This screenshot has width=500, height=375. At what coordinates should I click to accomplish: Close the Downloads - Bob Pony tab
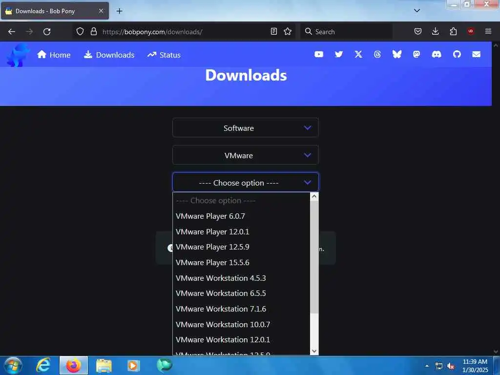click(101, 11)
